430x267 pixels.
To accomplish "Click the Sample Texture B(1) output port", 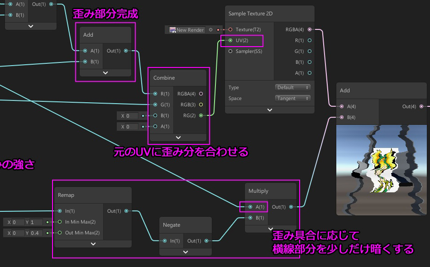I will coord(310,62).
